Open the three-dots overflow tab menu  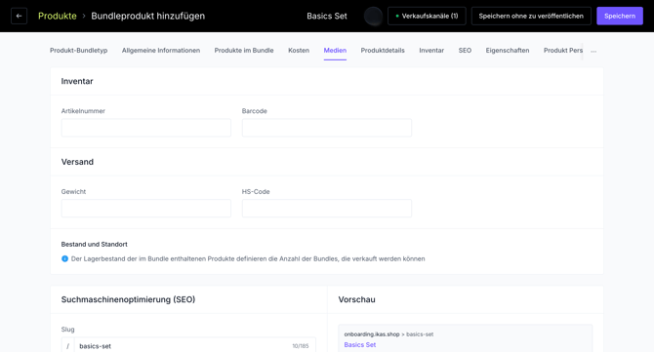pyautogui.click(x=593, y=52)
